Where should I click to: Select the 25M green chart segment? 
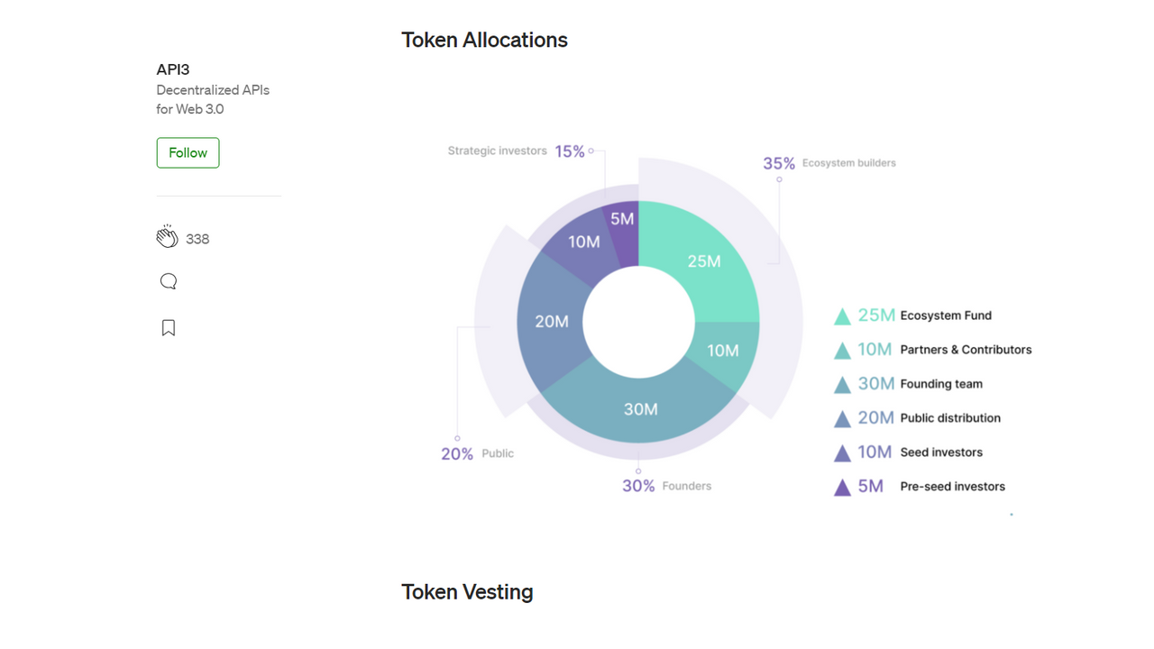point(703,260)
